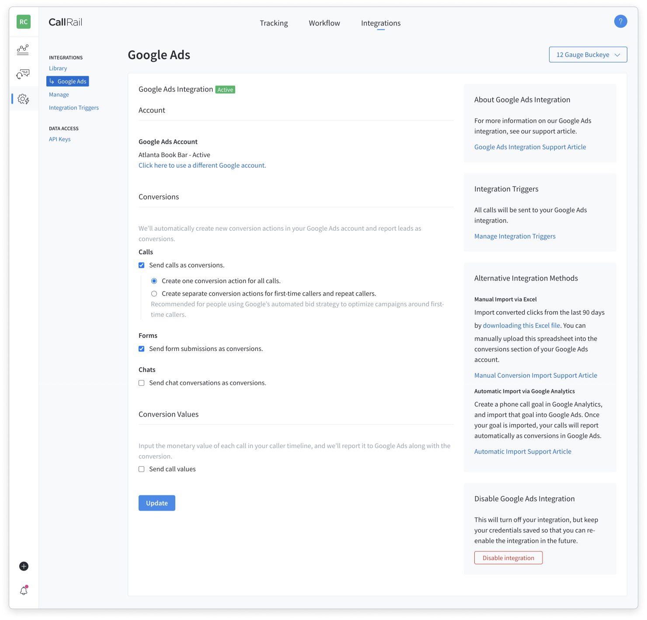Viewport: 647px width, 620px height.
Task: Toggle Send form submissions as conversions checkbox
Action: pos(142,349)
